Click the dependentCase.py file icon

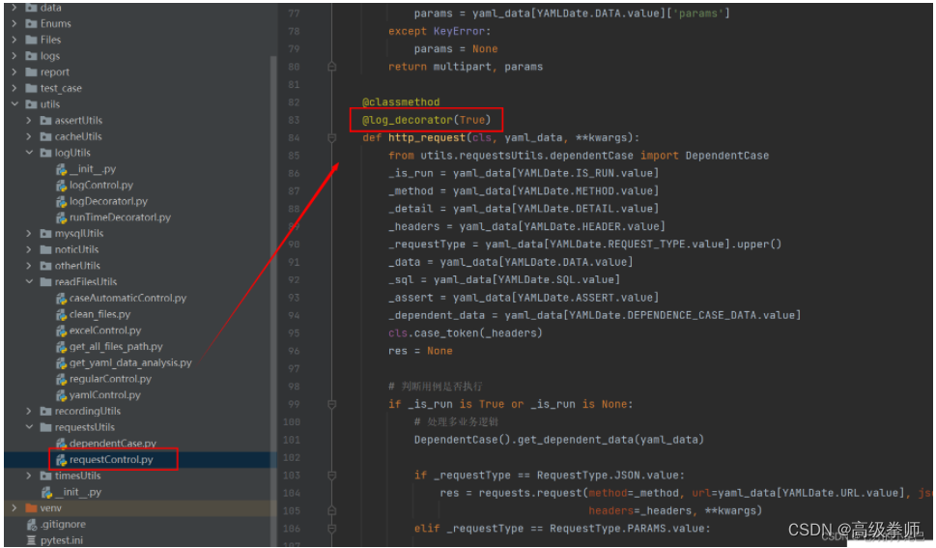click(x=61, y=444)
